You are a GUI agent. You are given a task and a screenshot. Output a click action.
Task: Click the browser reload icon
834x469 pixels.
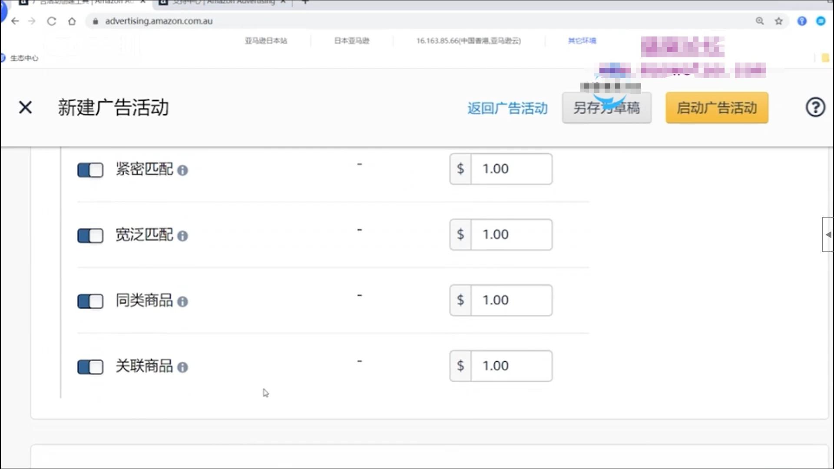(52, 21)
